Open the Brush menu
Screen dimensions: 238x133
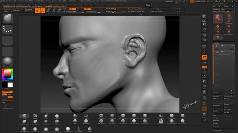click(9, 4)
